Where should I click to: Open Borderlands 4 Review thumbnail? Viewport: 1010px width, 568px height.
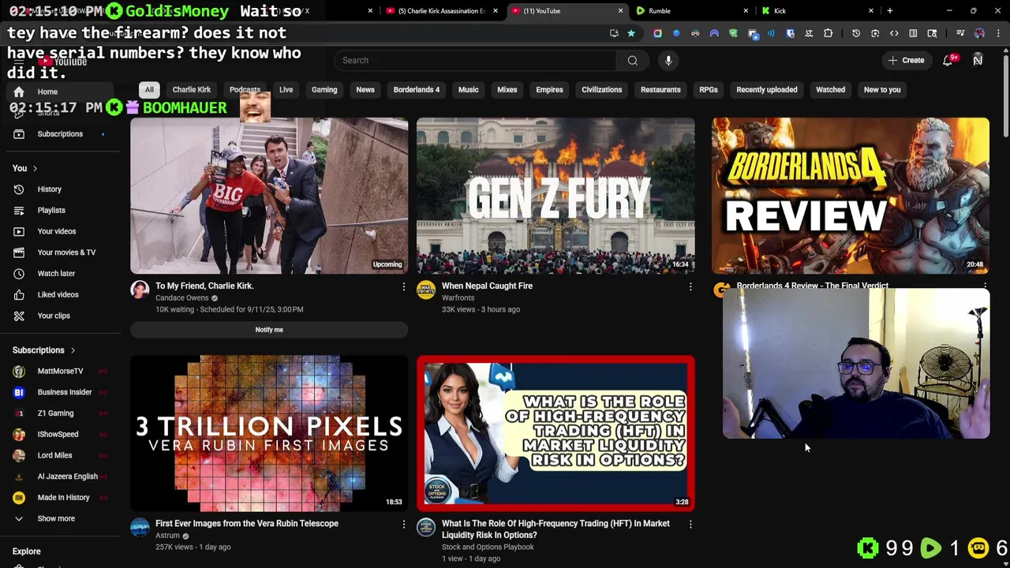pos(851,196)
